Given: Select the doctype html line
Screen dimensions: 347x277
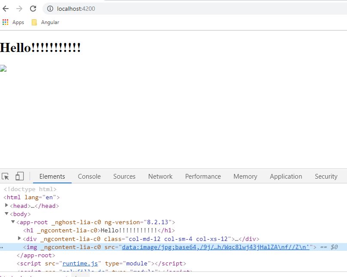Looking at the screenshot, I should 30,189.
